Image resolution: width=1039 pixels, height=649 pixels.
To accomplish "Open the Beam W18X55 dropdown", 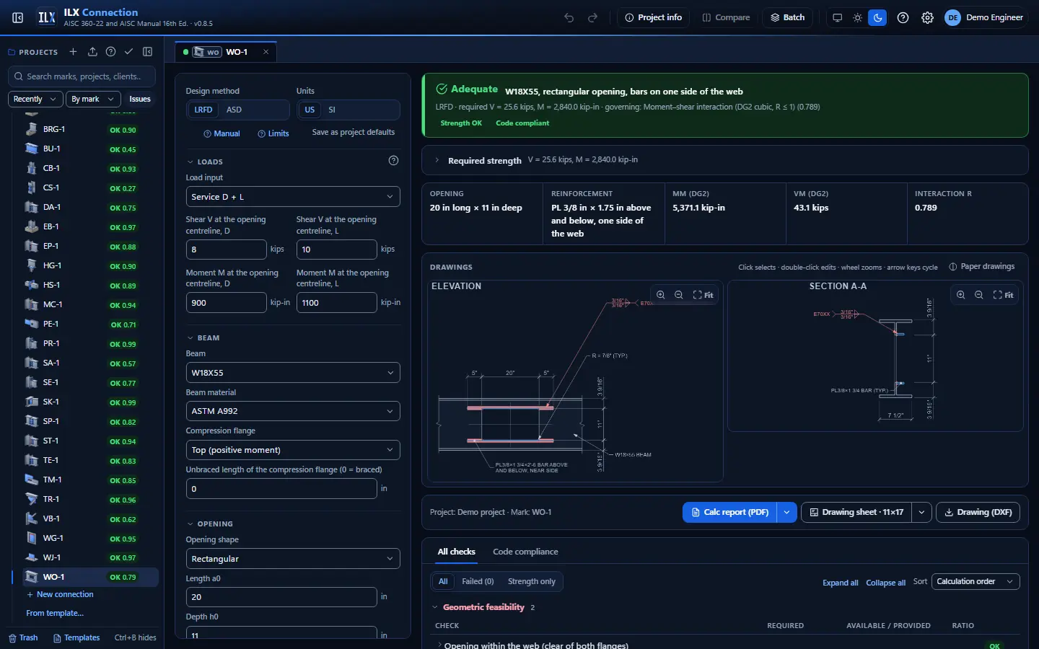I will [x=293, y=373].
